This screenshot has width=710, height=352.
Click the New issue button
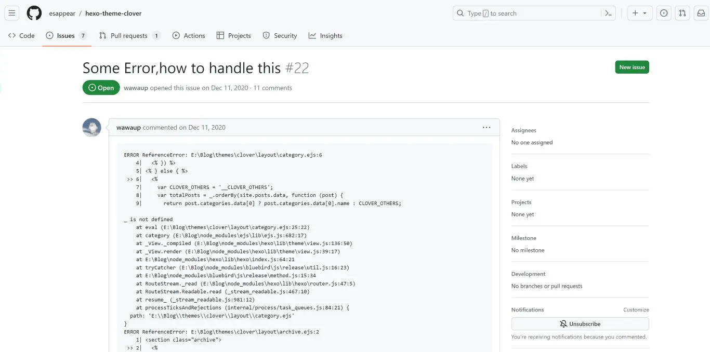click(x=632, y=67)
